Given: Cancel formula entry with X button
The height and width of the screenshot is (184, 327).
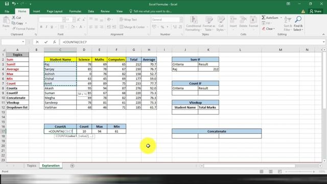Looking at the screenshot, I should pos(37,42).
